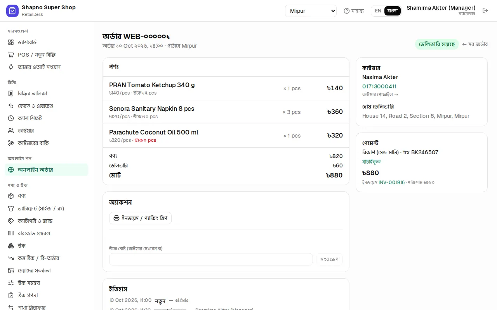Open the ফেরত ও এক্সচেঞ্জ return arrow icon
This screenshot has width=497, height=310.
click(11, 106)
